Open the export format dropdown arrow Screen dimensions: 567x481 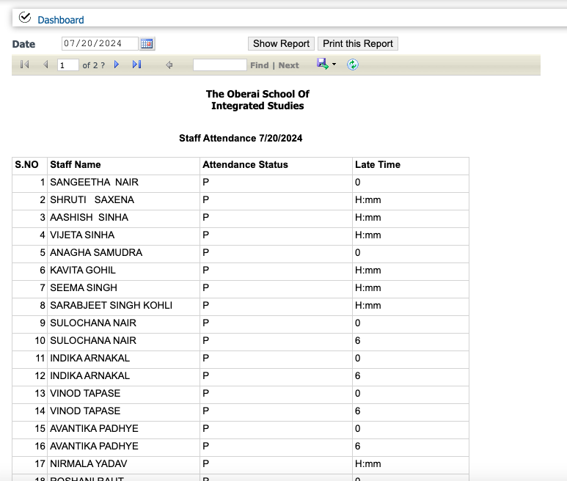[x=334, y=65]
